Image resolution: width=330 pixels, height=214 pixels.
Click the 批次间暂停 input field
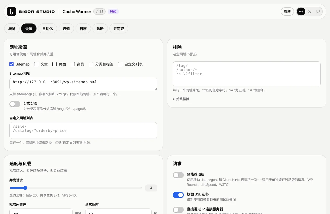(41, 211)
